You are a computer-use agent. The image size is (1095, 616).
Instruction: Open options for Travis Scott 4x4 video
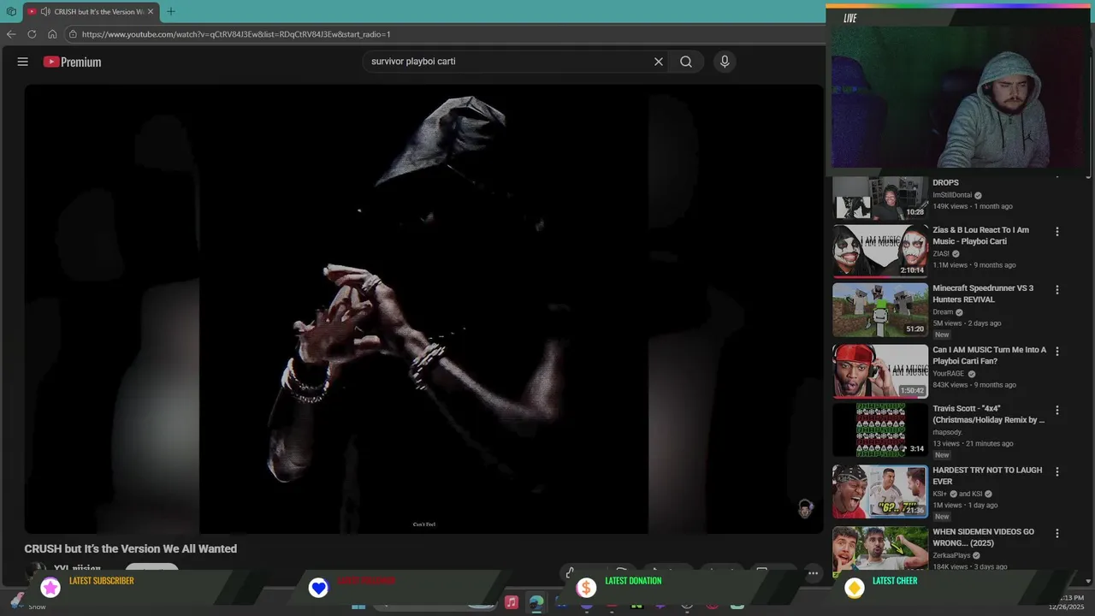point(1057,411)
